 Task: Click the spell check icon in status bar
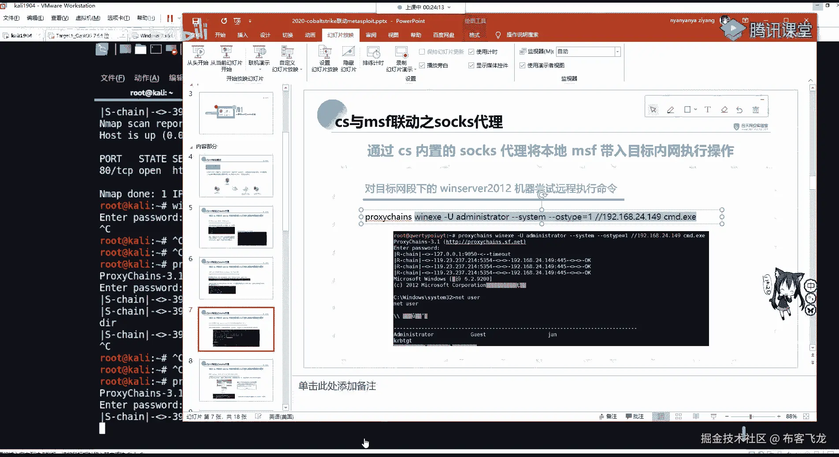click(x=258, y=416)
